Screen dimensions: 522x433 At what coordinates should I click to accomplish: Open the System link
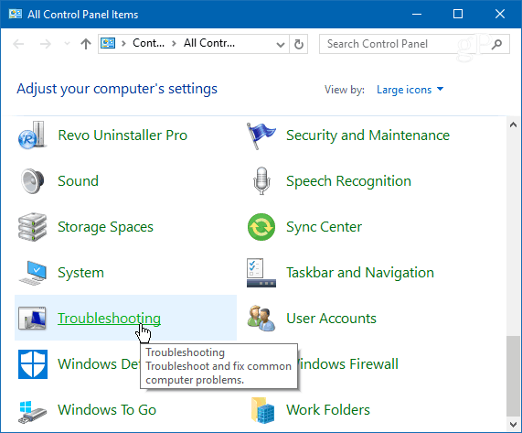[x=80, y=273]
